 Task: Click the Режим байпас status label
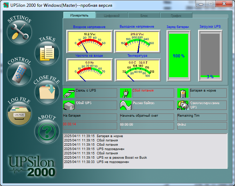[x=153, y=105]
